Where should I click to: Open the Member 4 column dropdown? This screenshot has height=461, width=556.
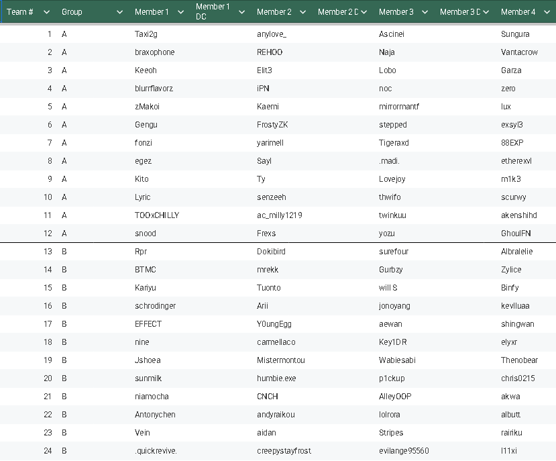[547, 12]
